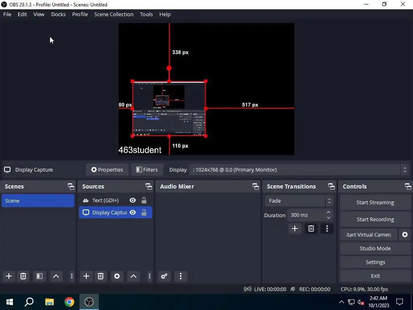
Task: Decrease transition duration with down arrow
Action: (328, 218)
